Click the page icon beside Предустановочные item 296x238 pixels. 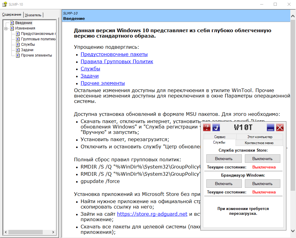[18, 34]
